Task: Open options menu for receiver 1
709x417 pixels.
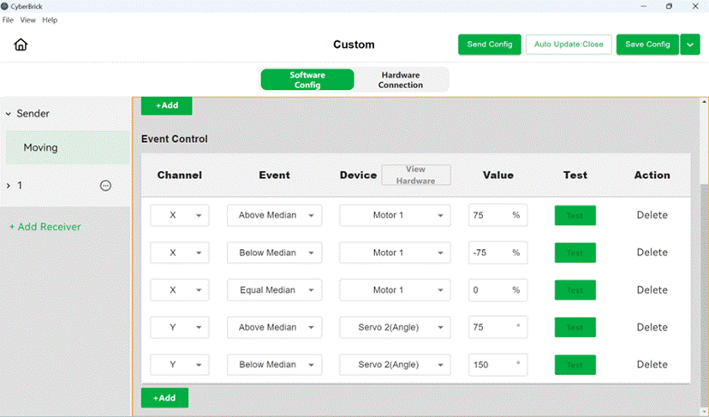Action: coord(105,186)
